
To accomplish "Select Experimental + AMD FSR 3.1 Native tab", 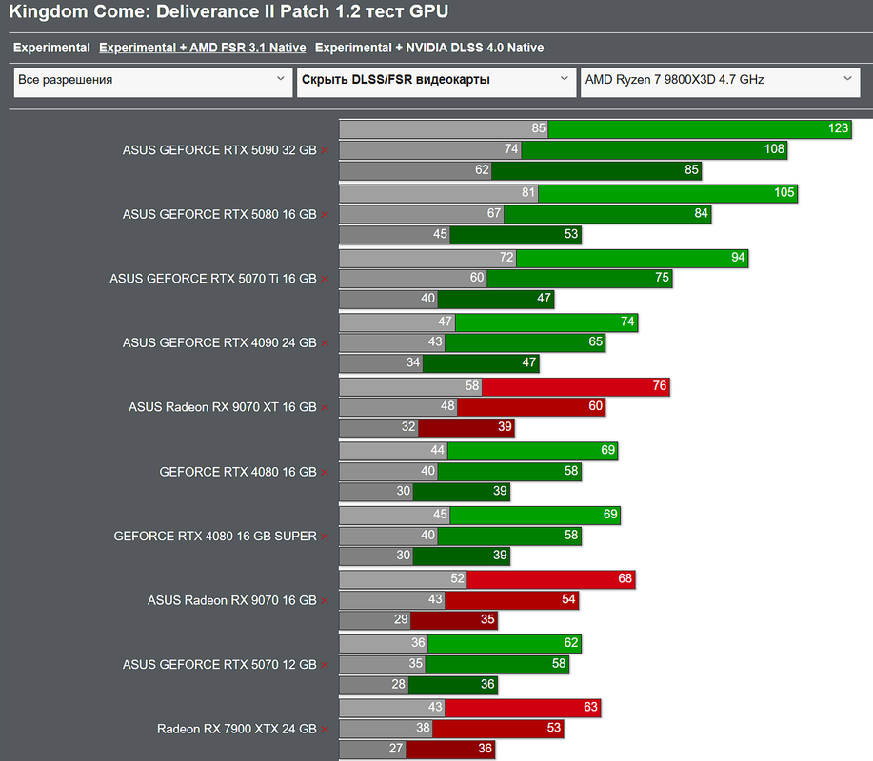I will (203, 48).
